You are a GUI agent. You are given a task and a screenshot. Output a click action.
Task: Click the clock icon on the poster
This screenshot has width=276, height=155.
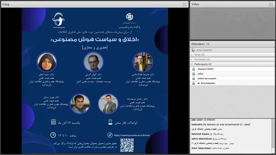53,135
